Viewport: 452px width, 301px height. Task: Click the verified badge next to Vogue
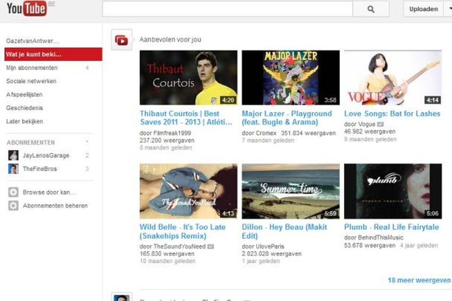380,124
